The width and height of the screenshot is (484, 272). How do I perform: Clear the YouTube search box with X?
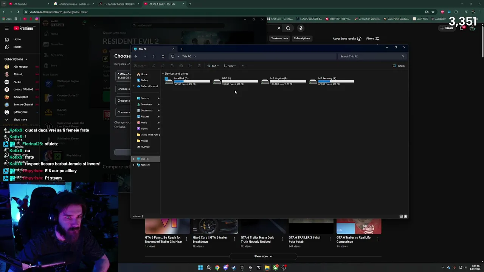pos(279,28)
